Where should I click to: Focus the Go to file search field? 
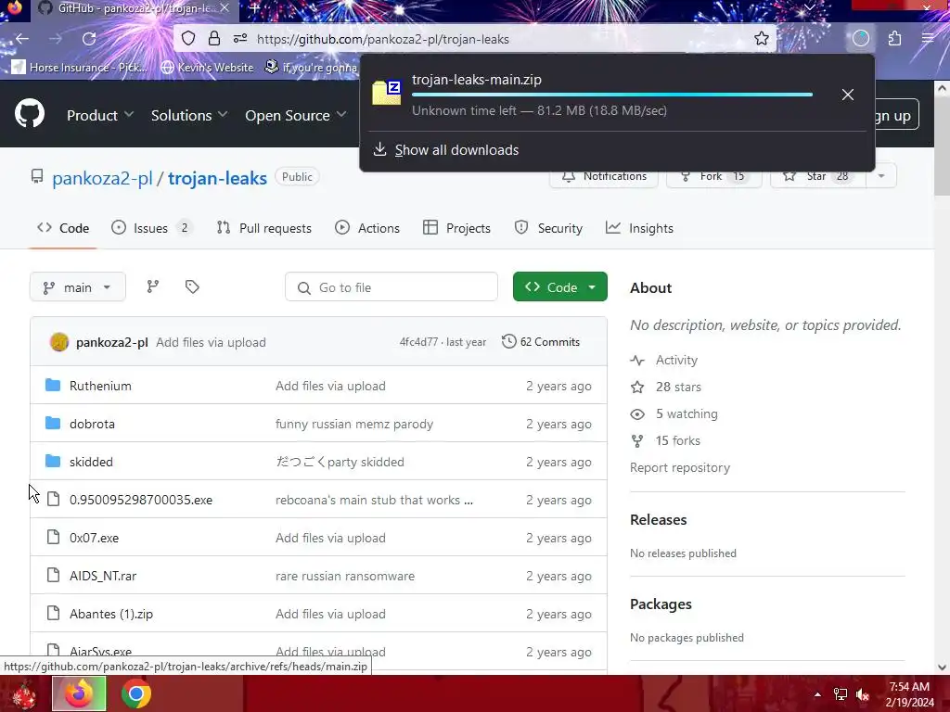pyautogui.click(x=392, y=287)
